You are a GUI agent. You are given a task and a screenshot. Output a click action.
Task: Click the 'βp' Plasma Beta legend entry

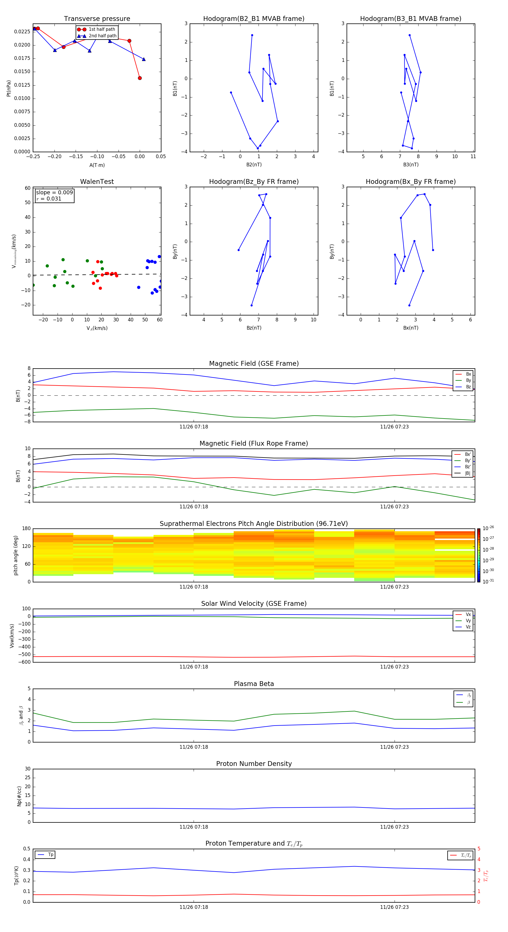(464, 695)
